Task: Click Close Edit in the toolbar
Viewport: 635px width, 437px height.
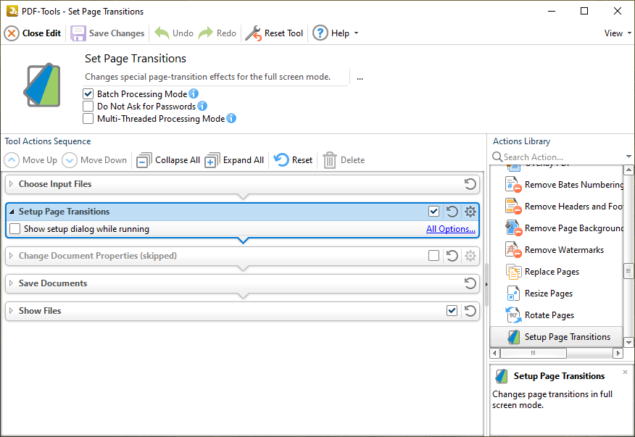Action: 33,33
